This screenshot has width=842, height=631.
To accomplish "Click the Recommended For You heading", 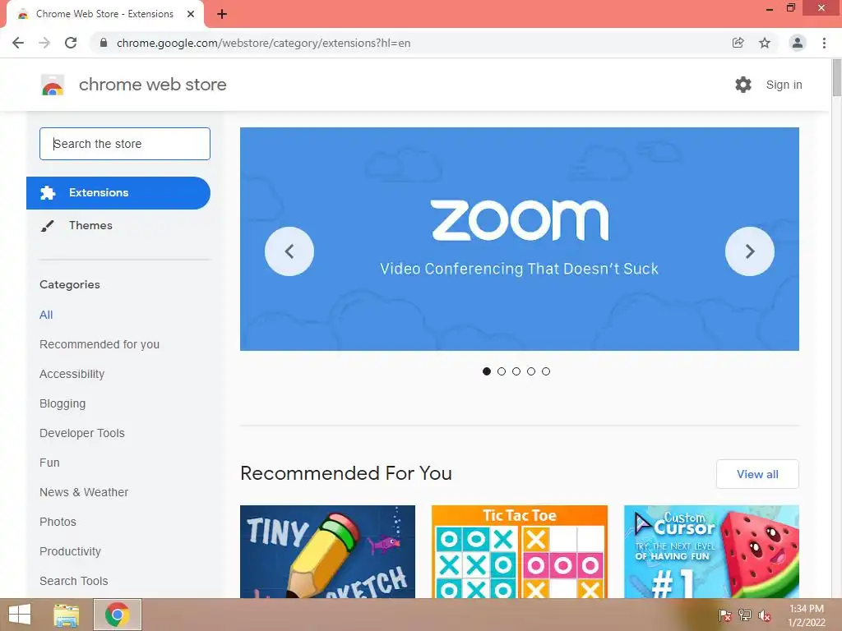I will [346, 473].
